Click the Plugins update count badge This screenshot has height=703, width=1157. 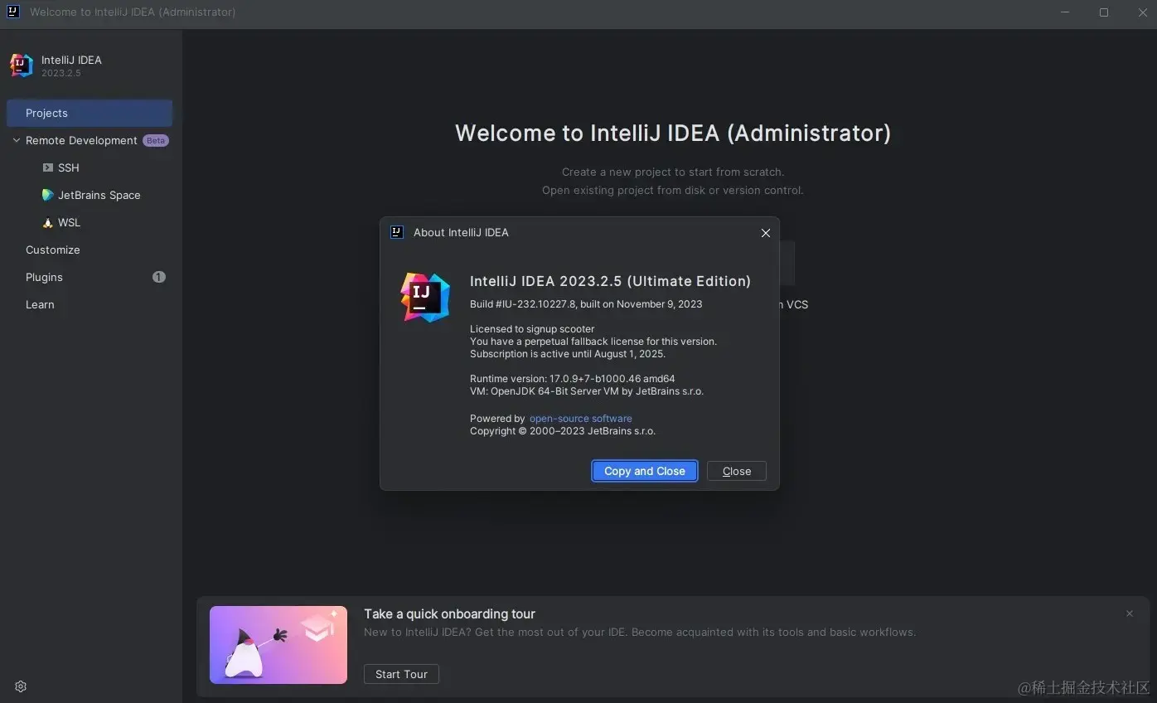click(x=159, y=277)
